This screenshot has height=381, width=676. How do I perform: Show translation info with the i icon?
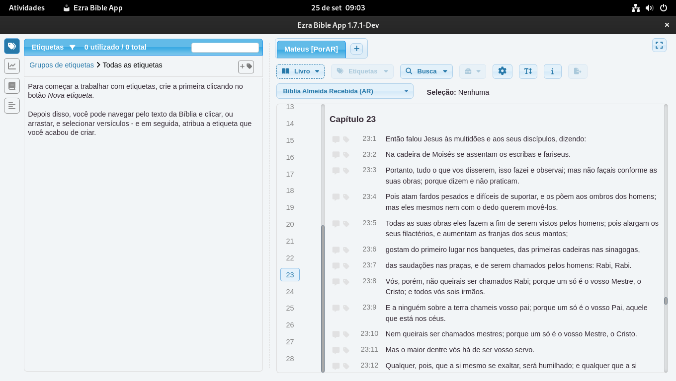pyautogui.click(x=552, y=71)
